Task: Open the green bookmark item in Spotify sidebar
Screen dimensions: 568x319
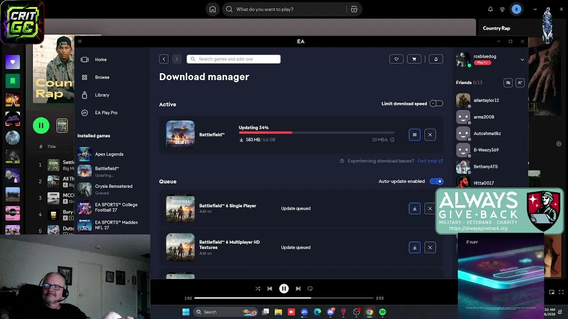Action: [x=12, y=81]
